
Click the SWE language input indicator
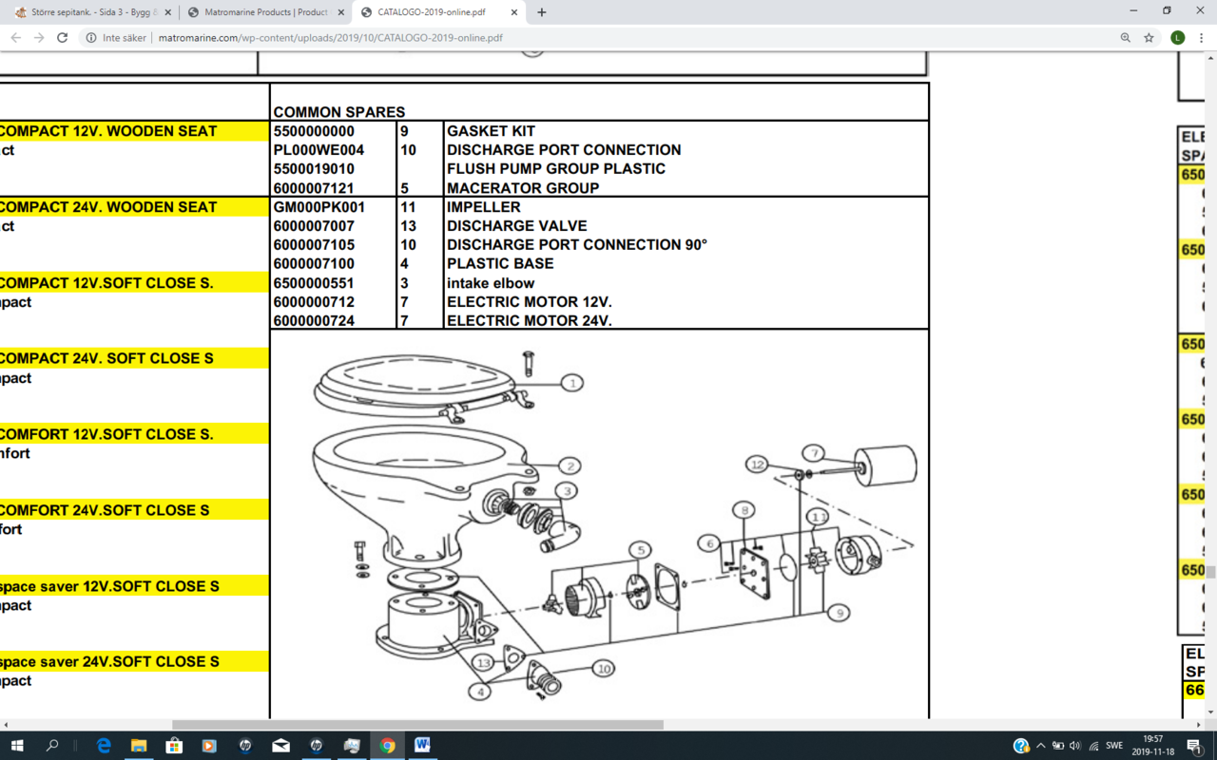coord(1113,746)
